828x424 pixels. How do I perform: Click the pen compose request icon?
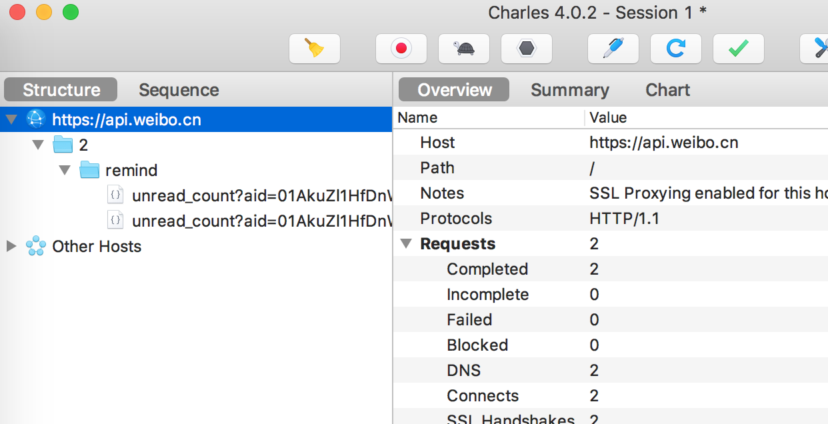pos(613,49)
